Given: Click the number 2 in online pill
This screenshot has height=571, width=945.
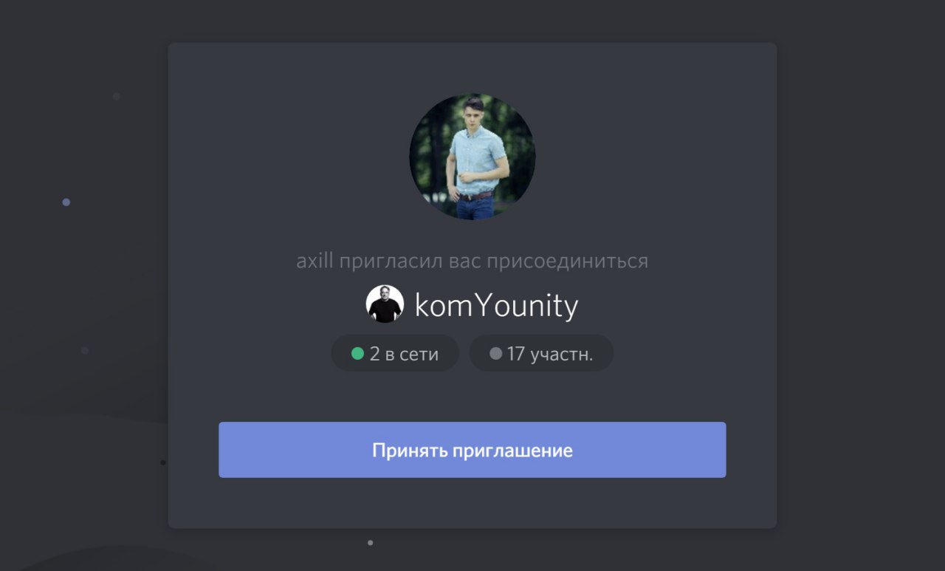Looking at the screenshot, I should tap(374, 354).
